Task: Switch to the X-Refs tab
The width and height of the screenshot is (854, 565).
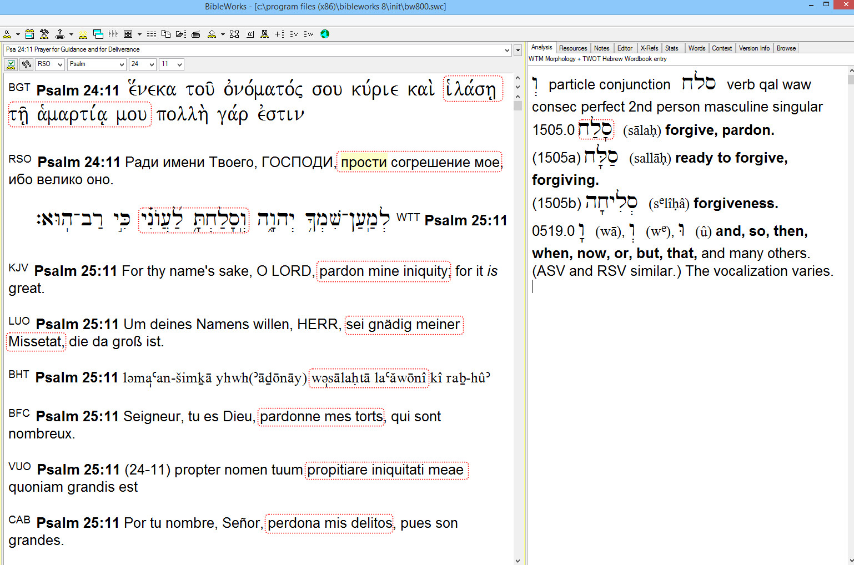Action: click(x=649, y=48)
